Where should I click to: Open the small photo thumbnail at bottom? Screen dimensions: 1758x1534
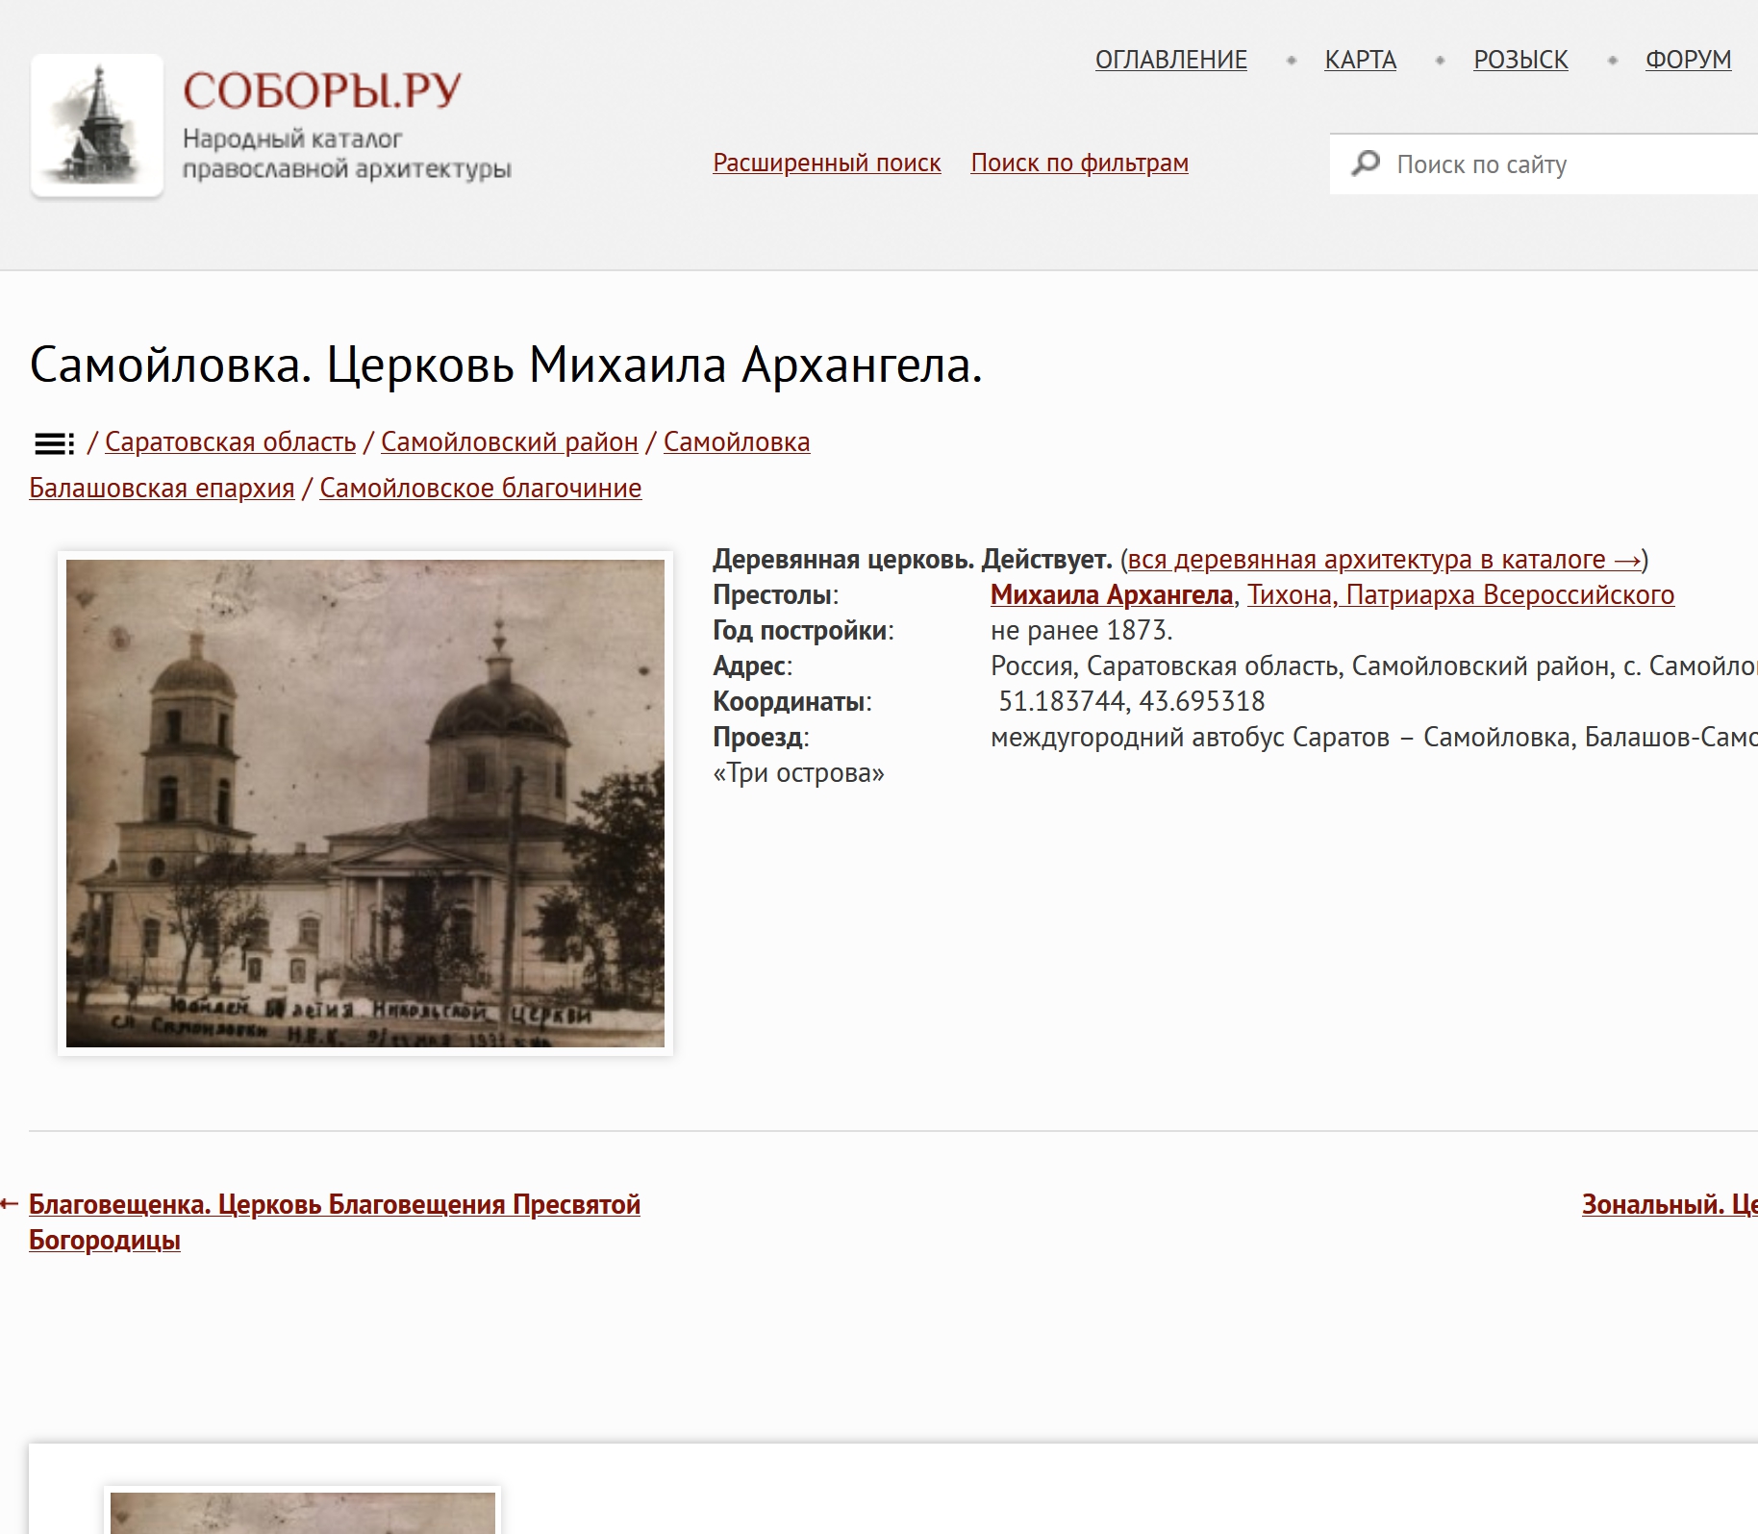303,1511
